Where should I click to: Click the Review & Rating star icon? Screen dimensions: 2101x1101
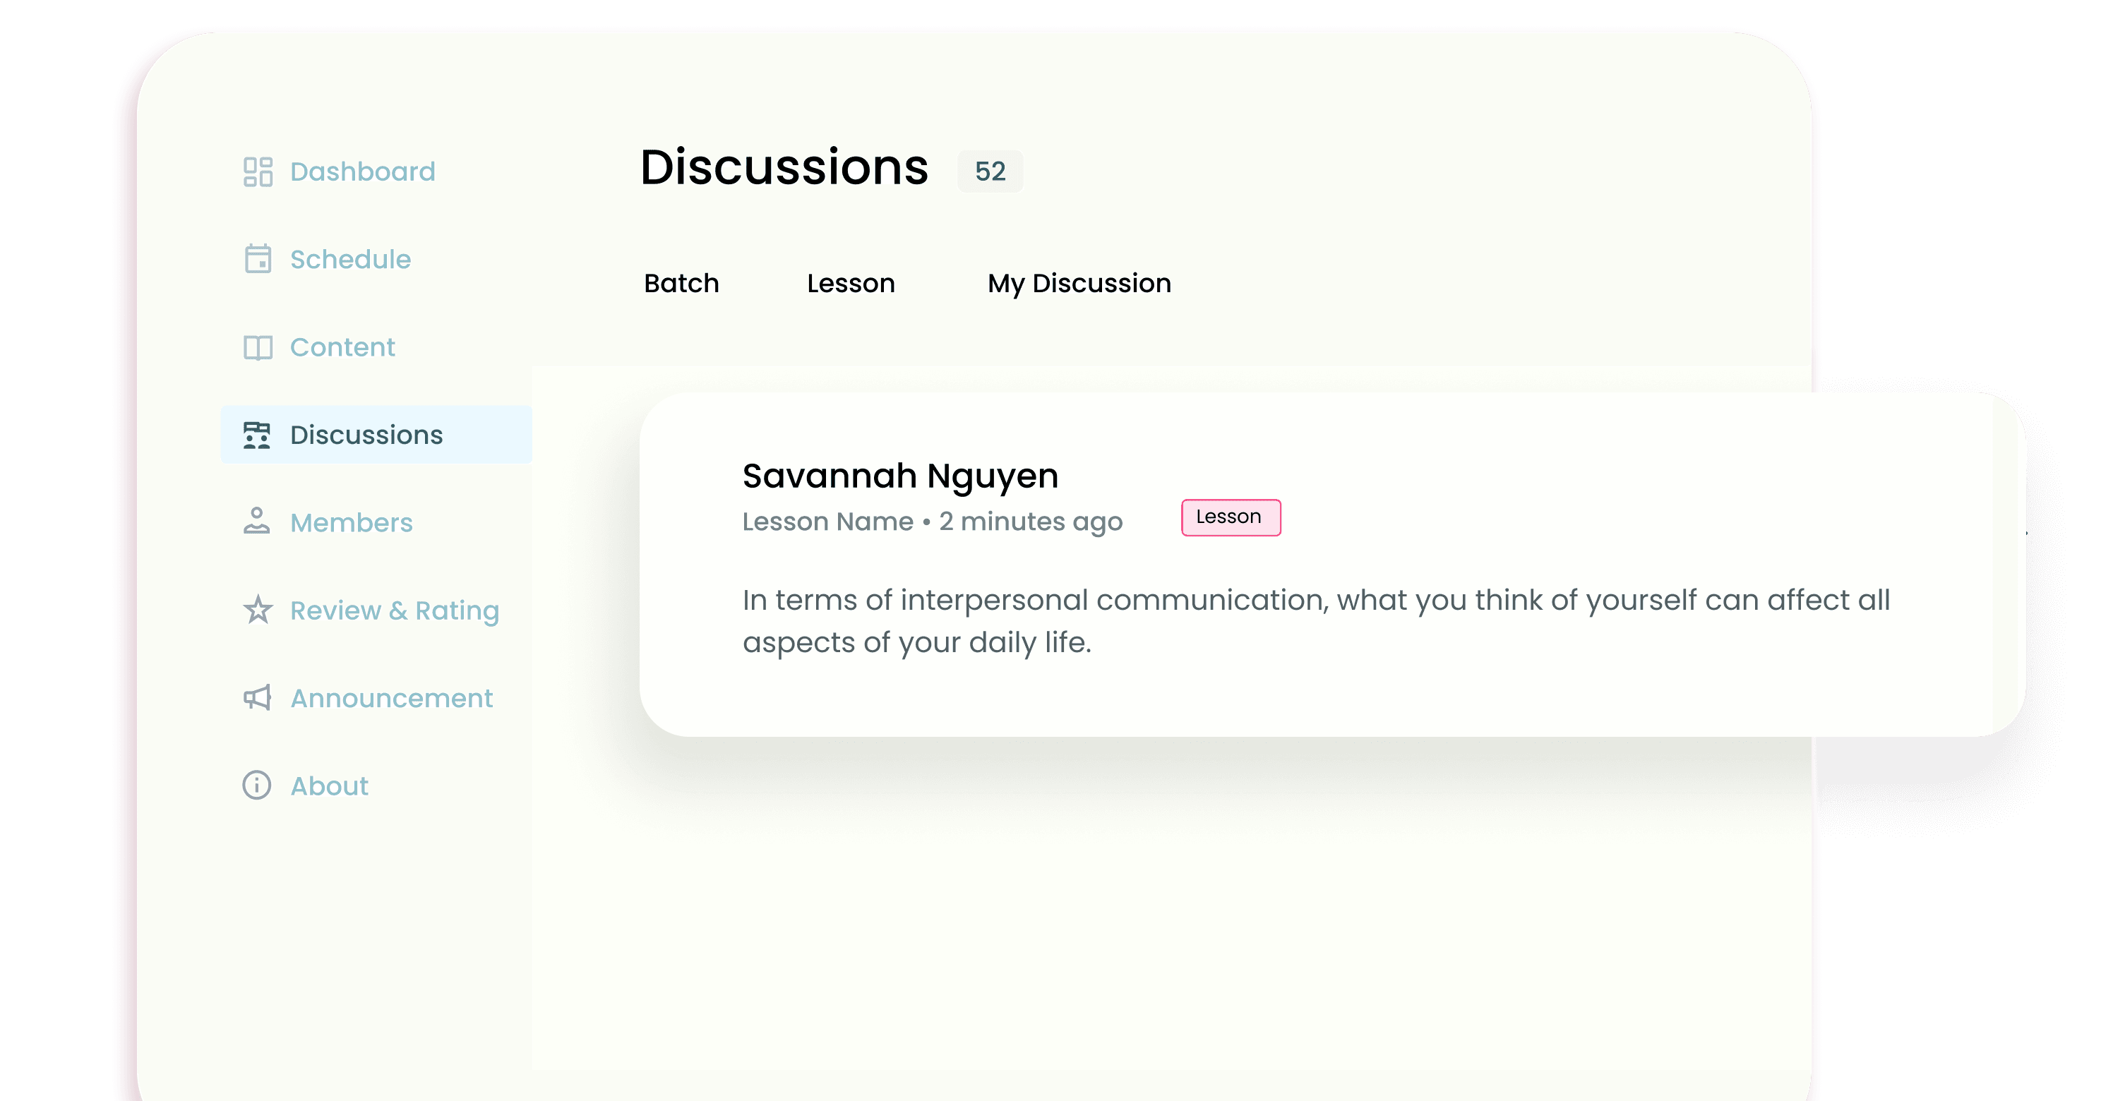pos(258,610)
